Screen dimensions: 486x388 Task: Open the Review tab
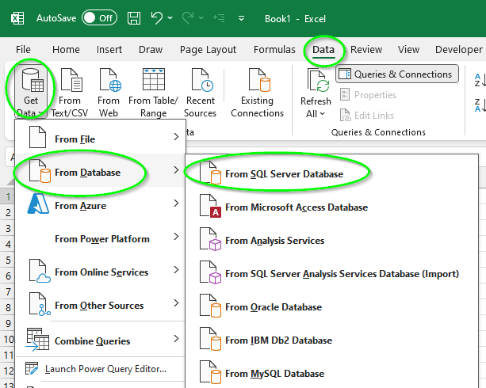366,50
